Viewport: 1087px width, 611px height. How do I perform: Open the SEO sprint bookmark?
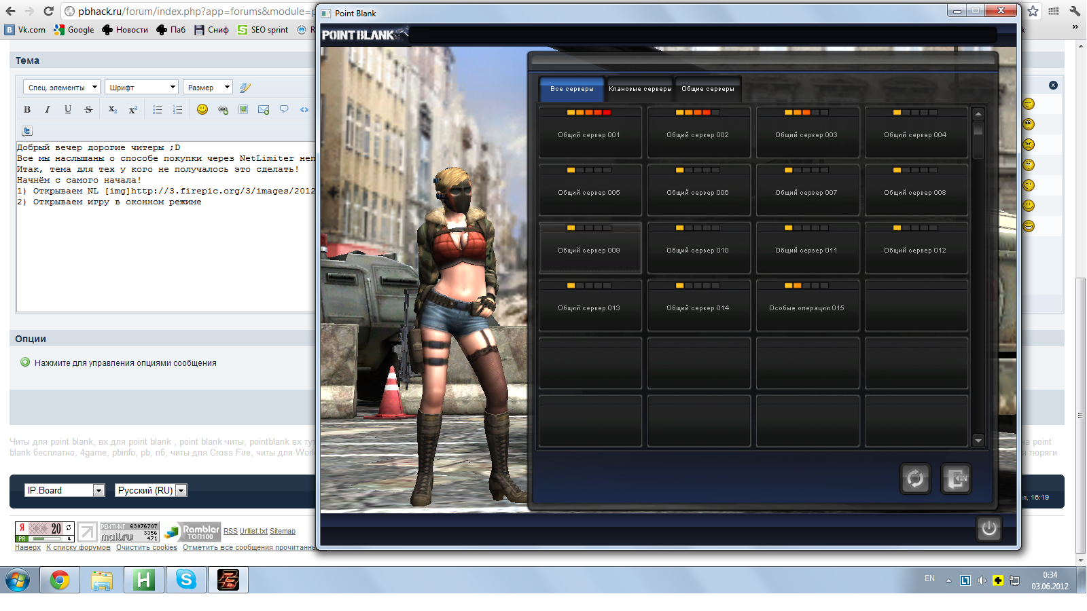pos(263,30)
